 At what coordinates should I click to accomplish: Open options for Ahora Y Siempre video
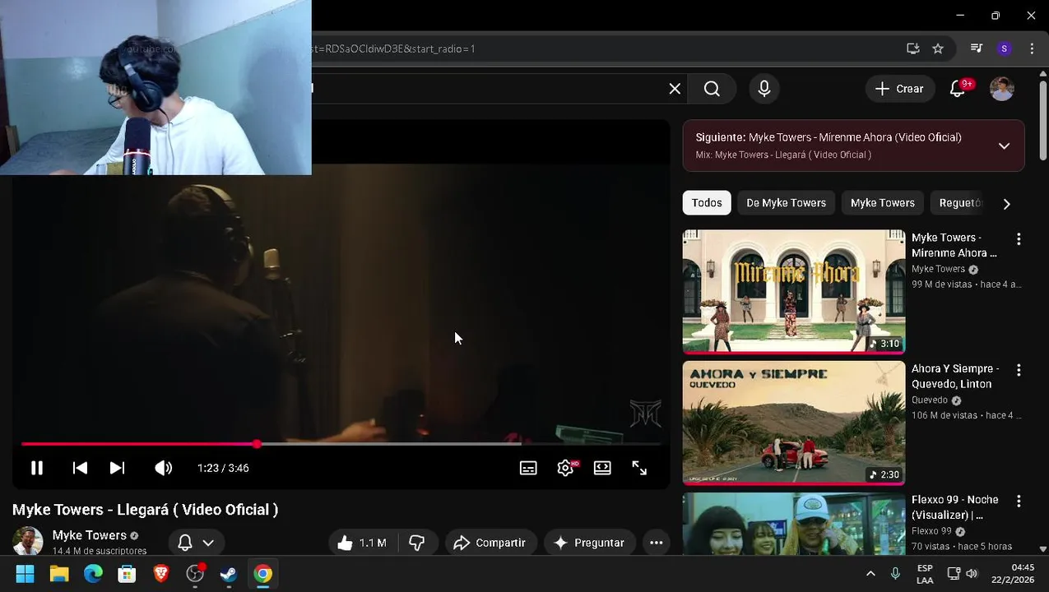[1019, 370]
